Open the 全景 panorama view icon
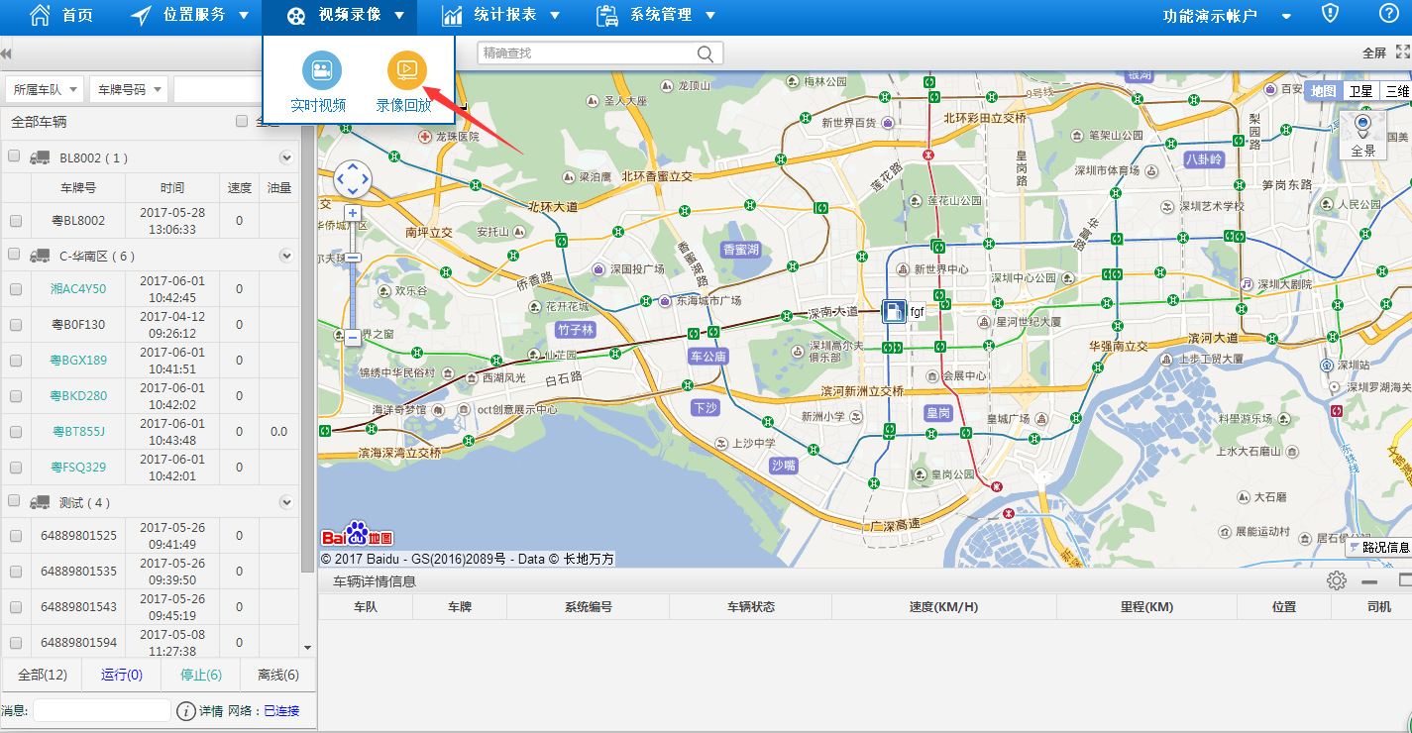The image size is (1412, 733). 1362,125
